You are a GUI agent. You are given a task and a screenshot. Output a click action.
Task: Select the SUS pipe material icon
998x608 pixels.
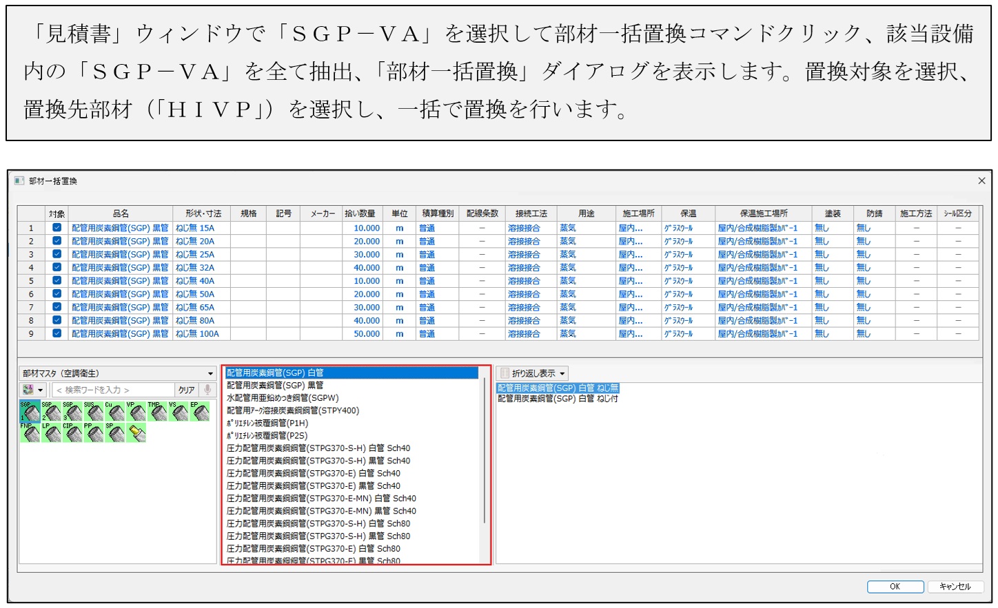(94, 412)
